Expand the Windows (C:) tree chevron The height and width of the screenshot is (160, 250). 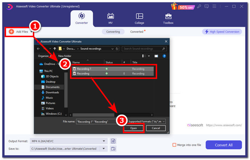[x=66, y=115]
